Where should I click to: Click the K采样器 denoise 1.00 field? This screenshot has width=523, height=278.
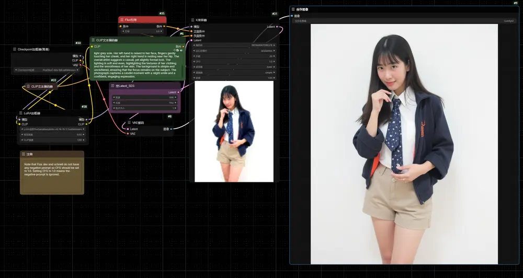point(234,78)
